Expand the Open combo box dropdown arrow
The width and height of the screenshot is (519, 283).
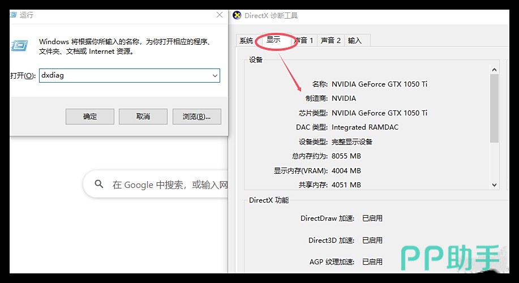click(215, 75)
